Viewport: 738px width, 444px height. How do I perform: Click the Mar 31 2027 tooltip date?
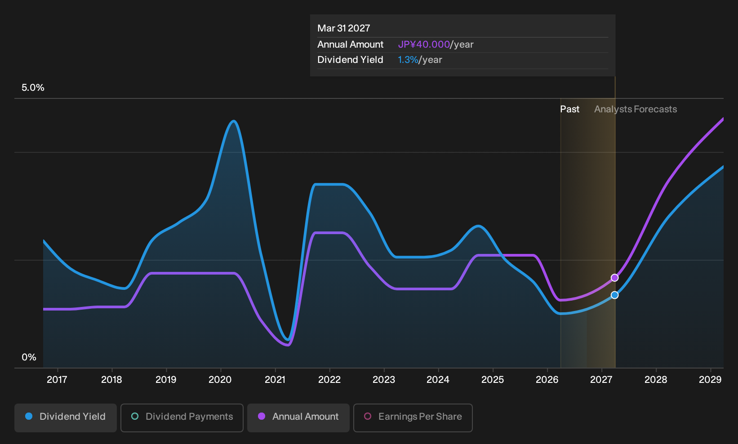click(x=344, y=28)
